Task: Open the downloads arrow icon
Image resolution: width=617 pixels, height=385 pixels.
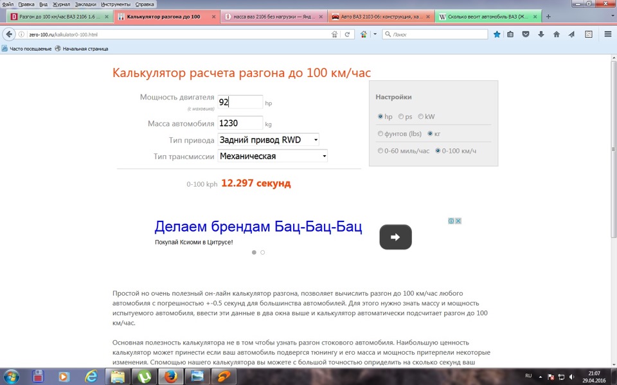Action: coord(541,34)
